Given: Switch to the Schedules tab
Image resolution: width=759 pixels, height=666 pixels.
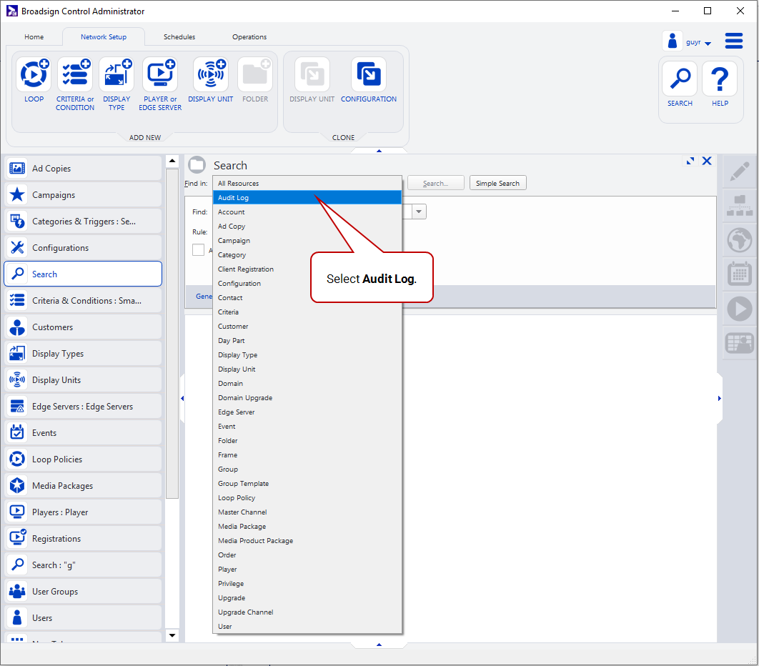Looking at the screenshot, I should (179, 37).
